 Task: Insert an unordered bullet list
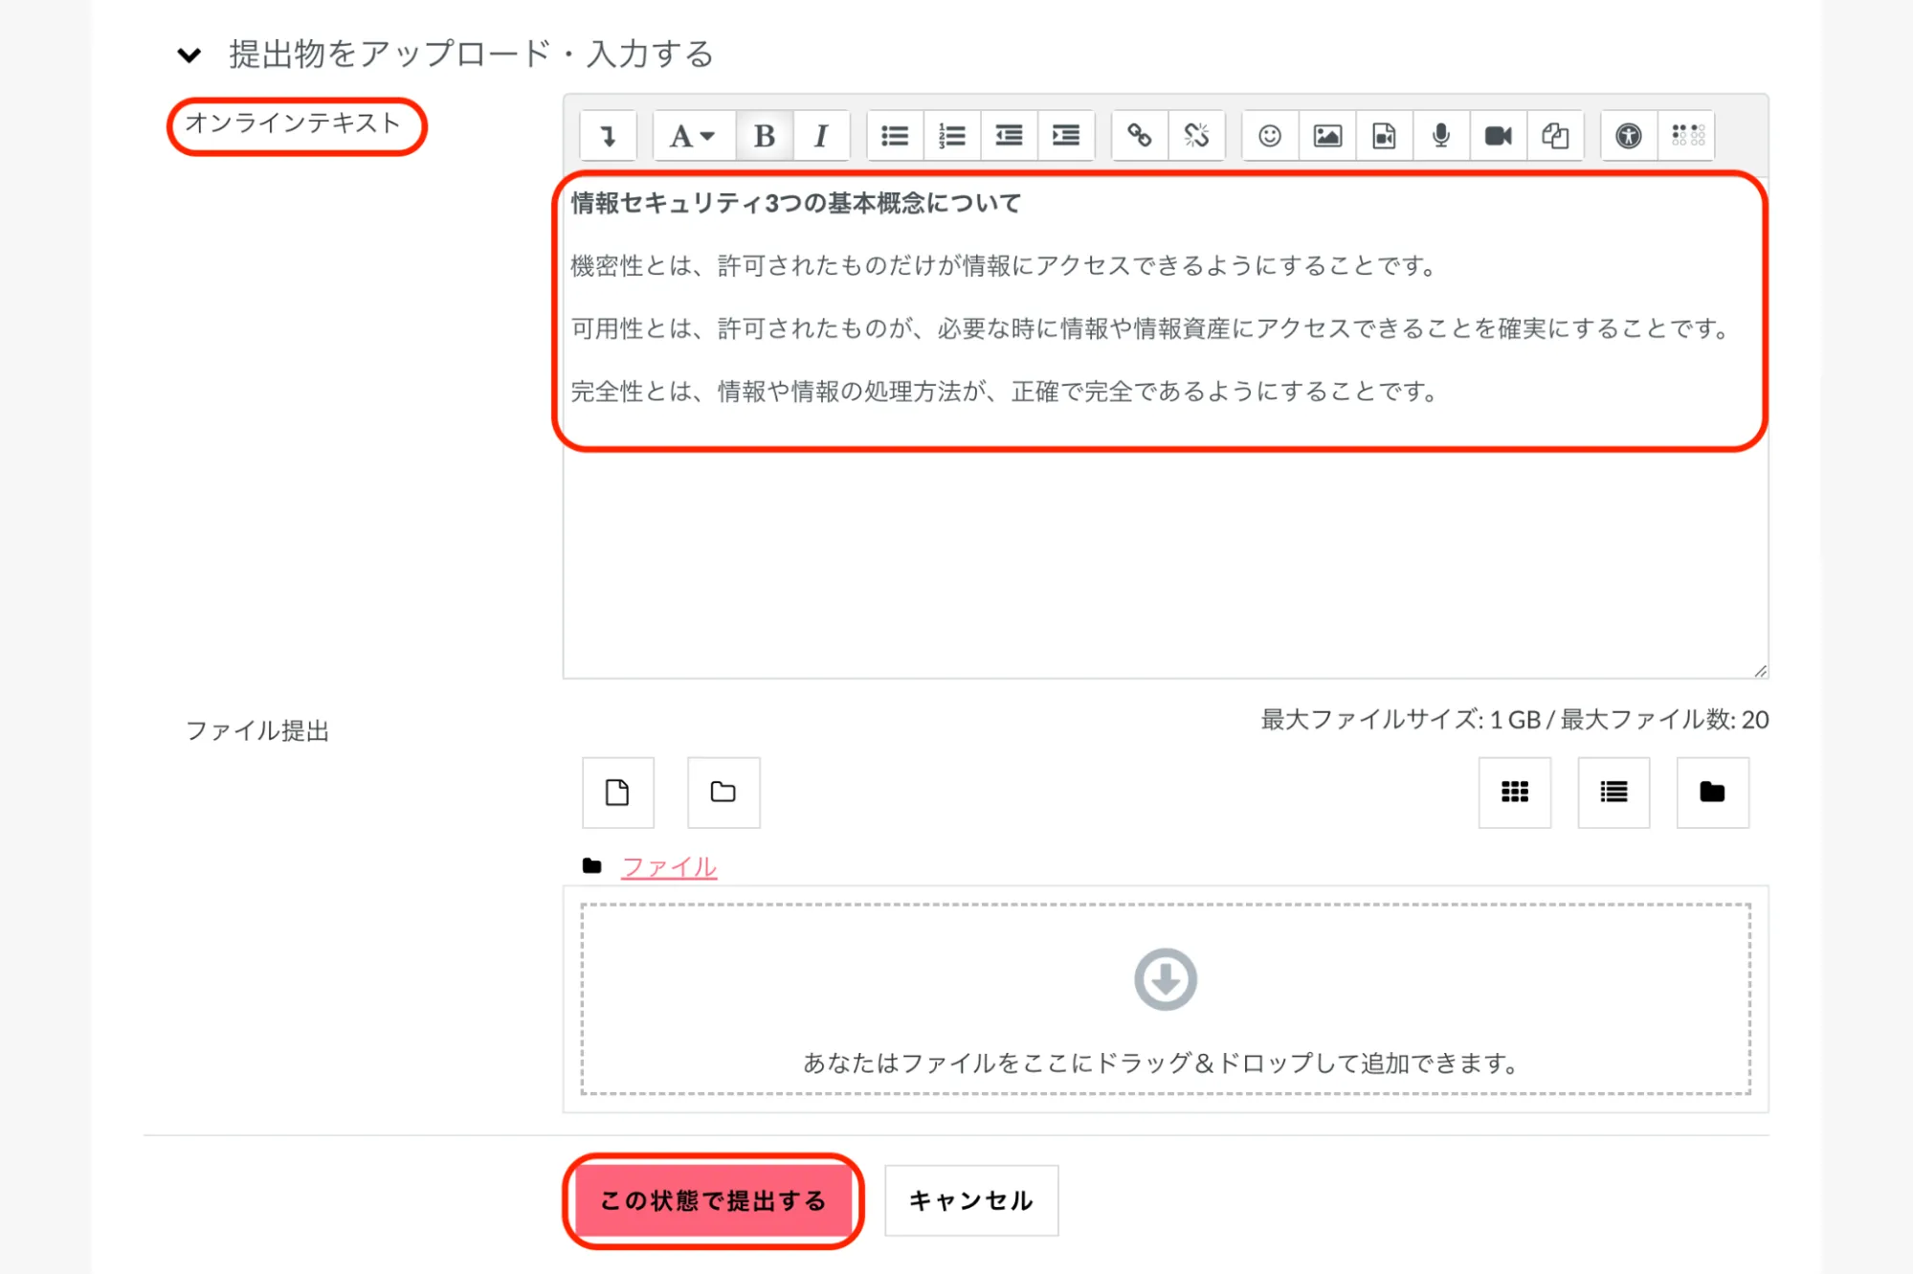click(x=895, y=136)
